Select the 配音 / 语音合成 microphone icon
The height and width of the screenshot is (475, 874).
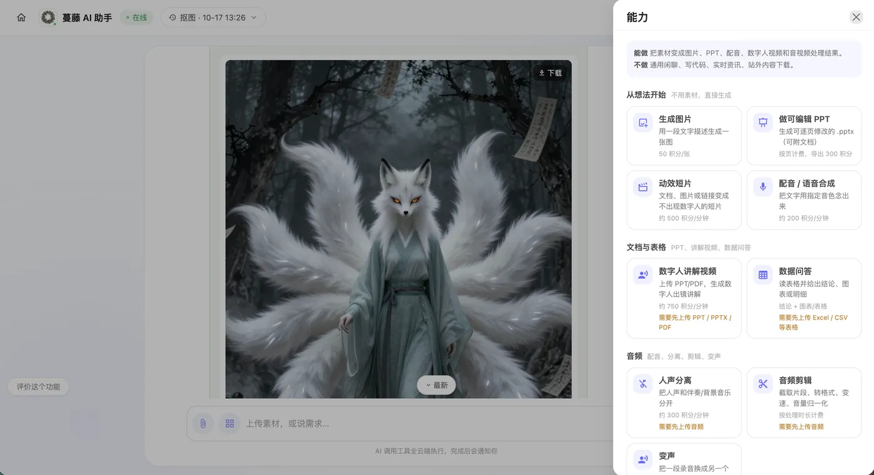coord(763,187)
